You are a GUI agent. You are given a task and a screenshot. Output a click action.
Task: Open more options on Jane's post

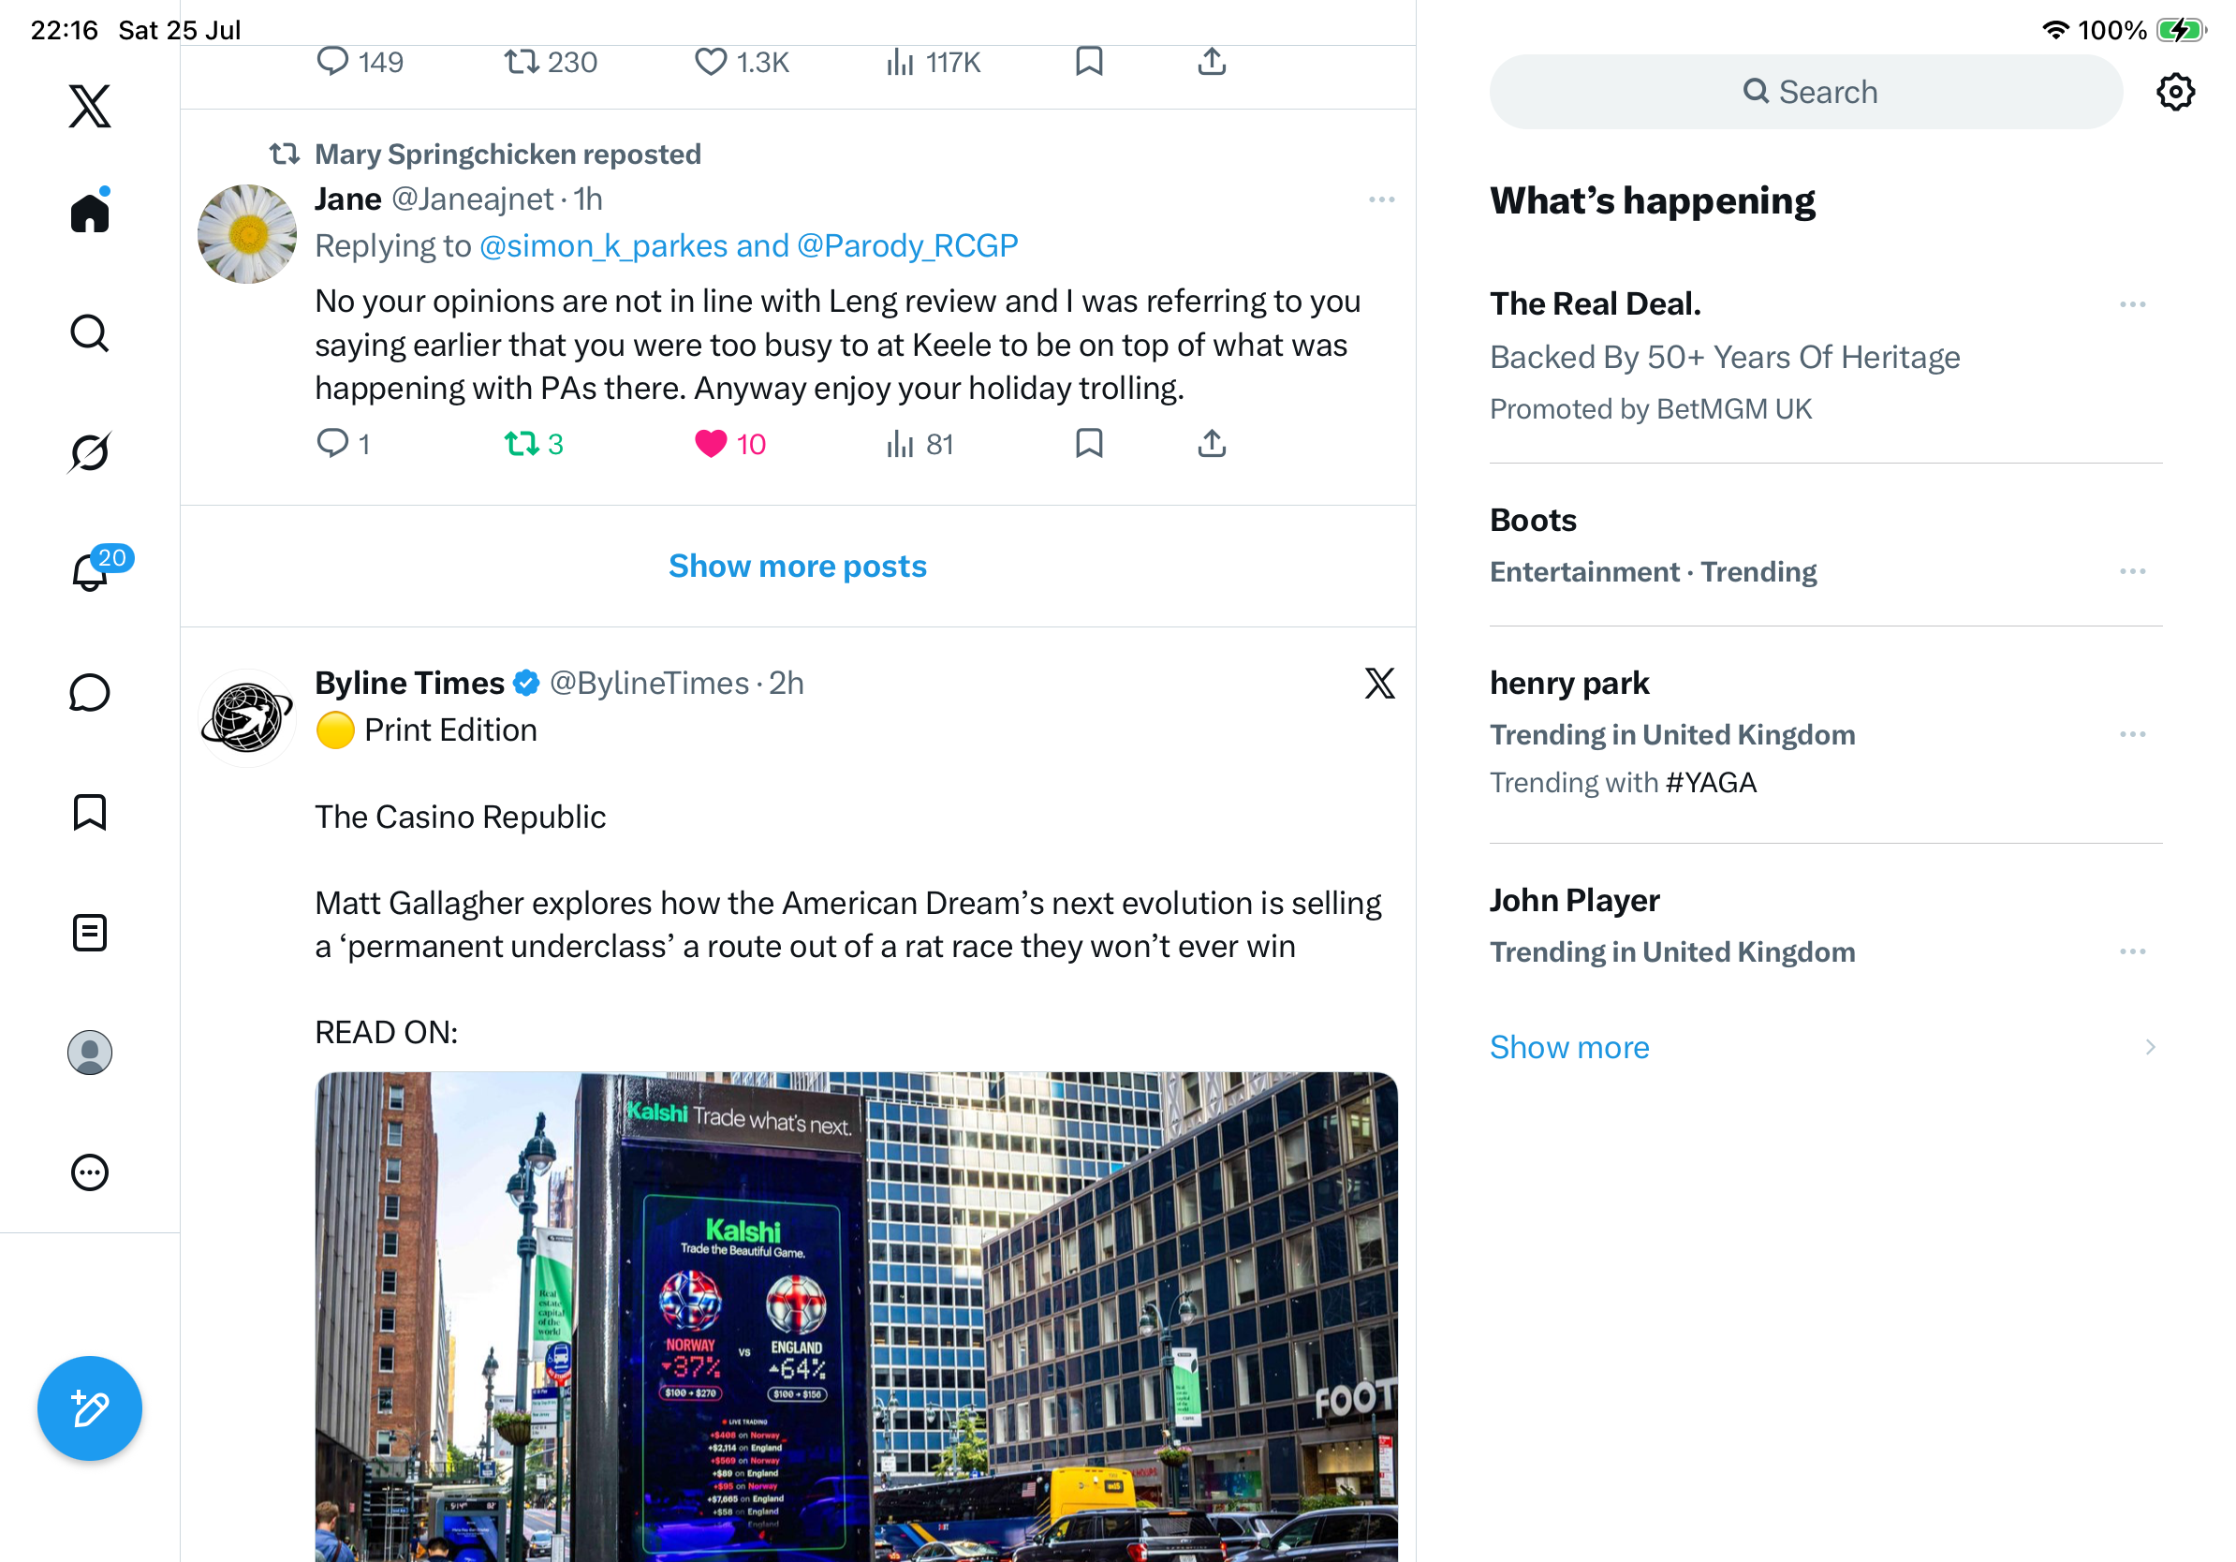coord(1381,199)
